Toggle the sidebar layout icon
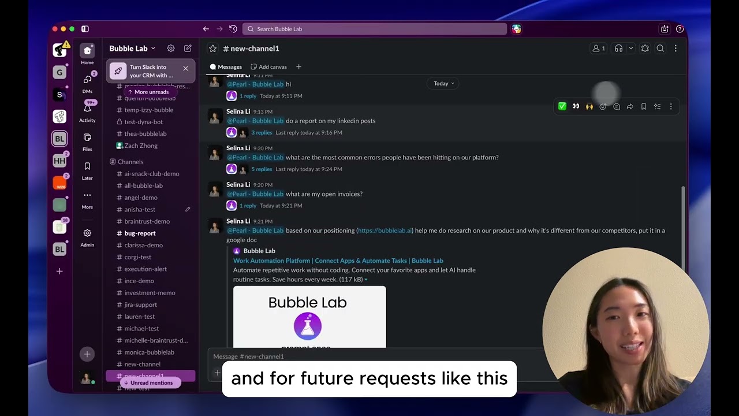 (85, 29)
